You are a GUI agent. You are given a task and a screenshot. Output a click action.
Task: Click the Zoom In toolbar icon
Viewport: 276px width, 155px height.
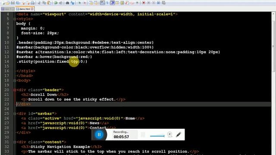[79, 3]
